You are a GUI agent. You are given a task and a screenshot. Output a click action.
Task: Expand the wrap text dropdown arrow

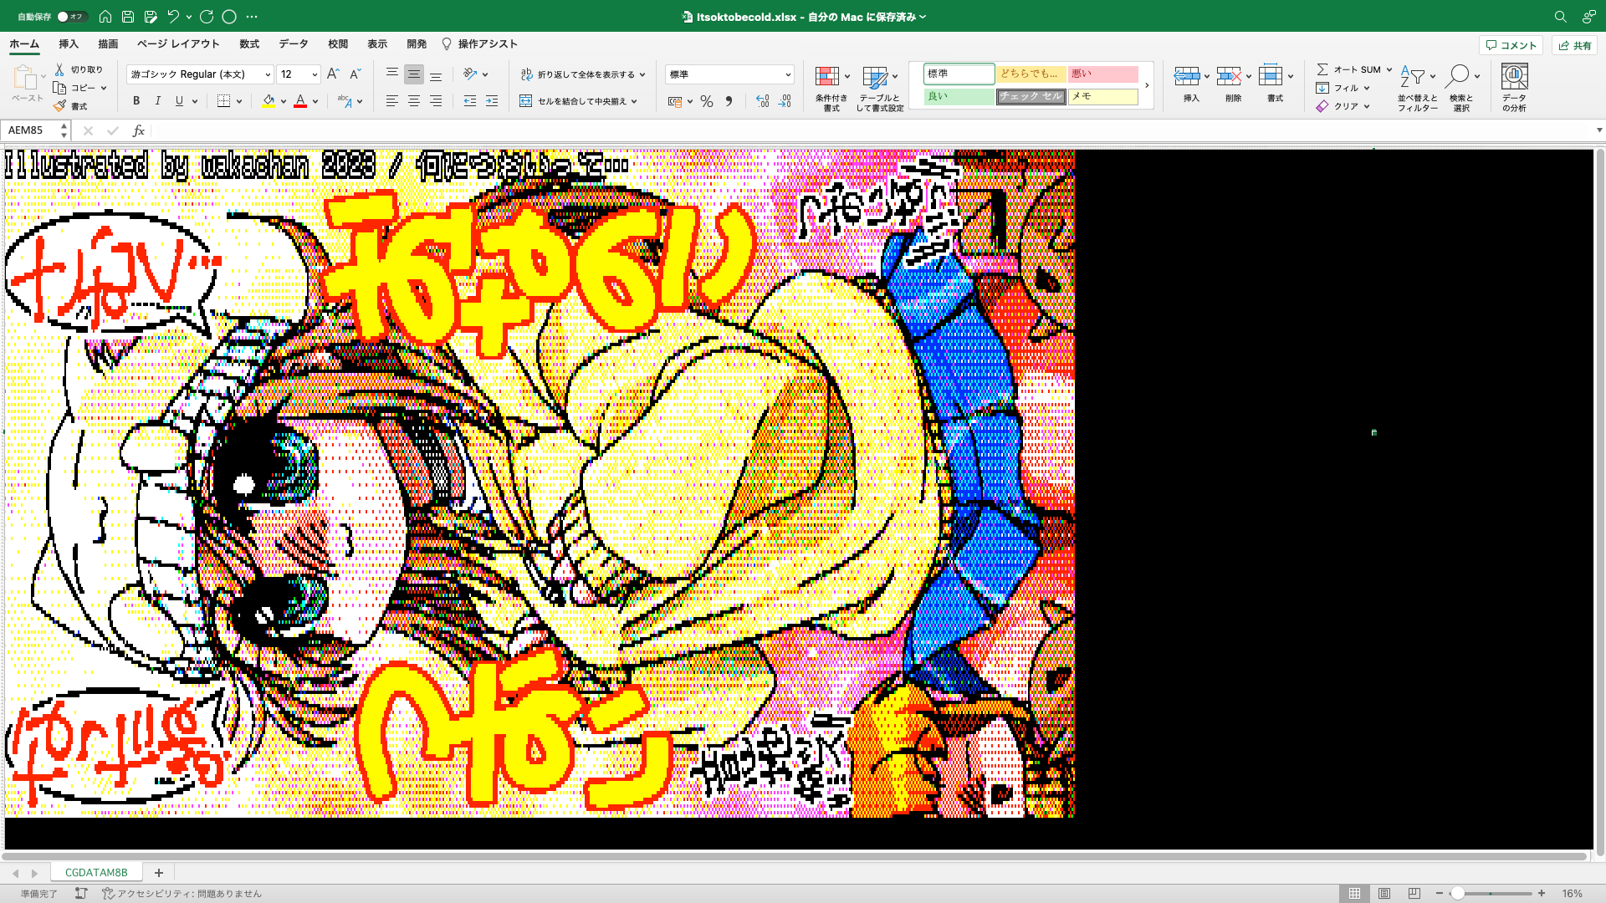(642, 74)
